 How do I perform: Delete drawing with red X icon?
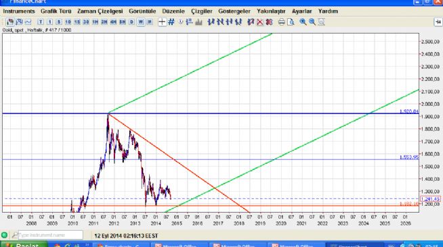tap(260, 22)
